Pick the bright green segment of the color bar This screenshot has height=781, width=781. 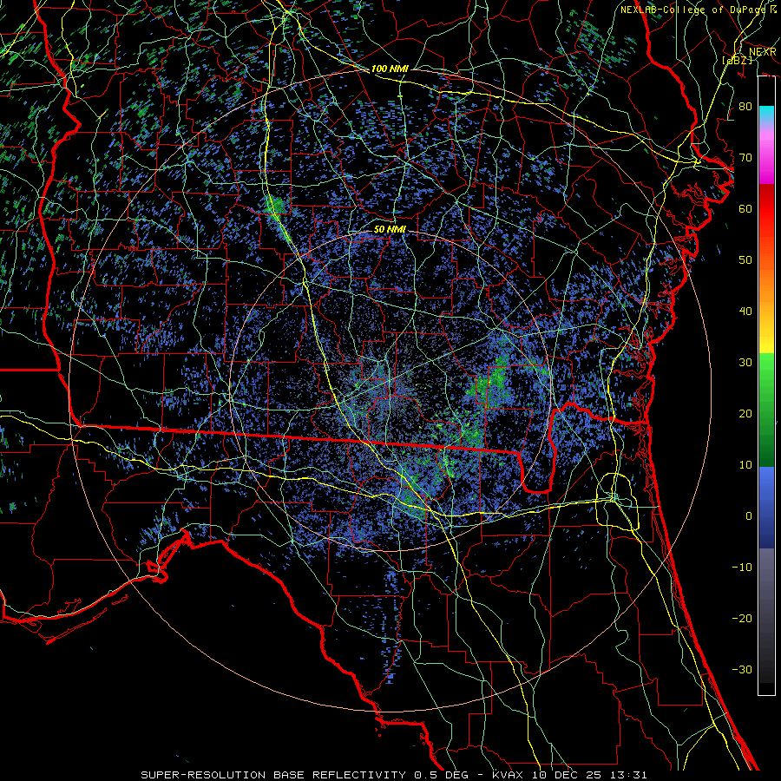click(x=766, y=368)
